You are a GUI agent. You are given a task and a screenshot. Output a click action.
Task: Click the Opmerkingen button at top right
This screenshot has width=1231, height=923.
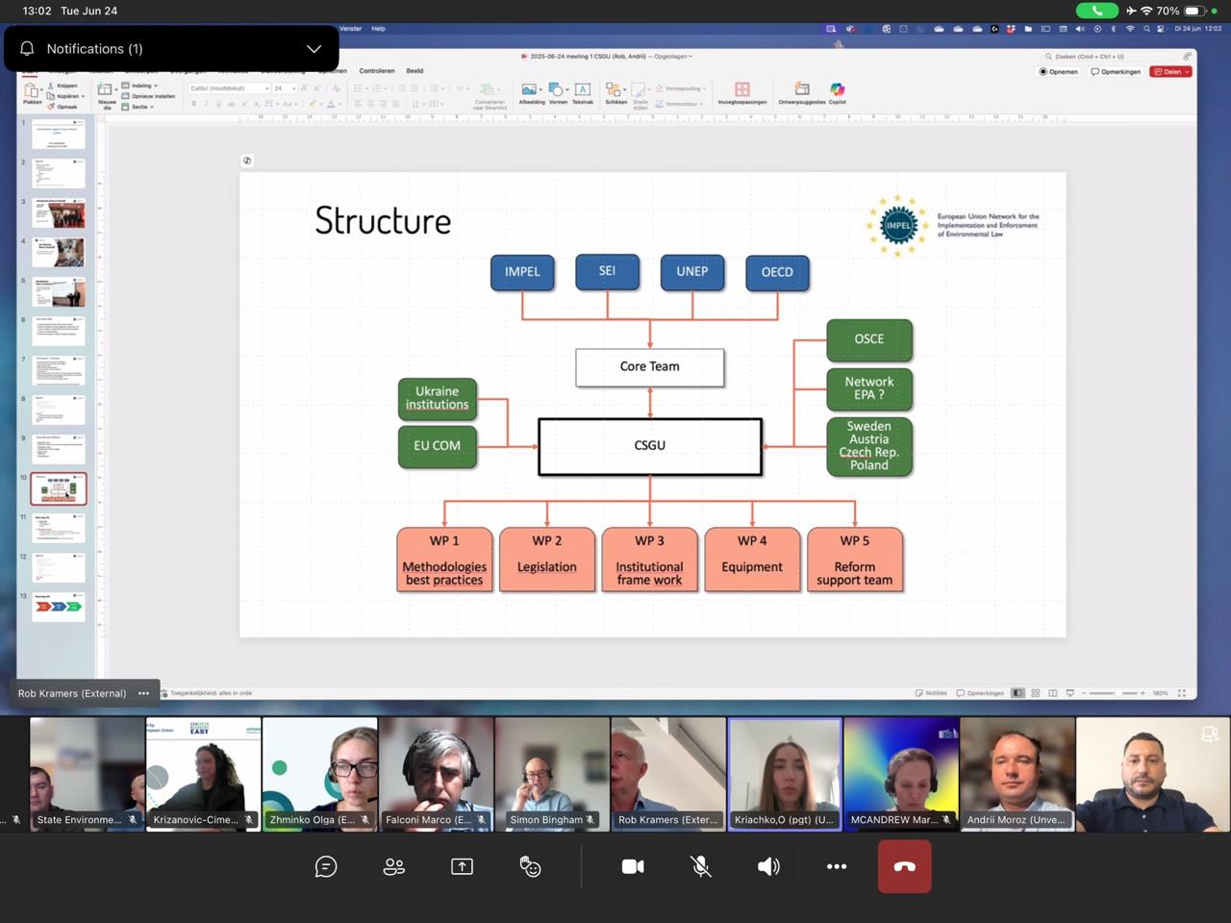click(1116, 71)
